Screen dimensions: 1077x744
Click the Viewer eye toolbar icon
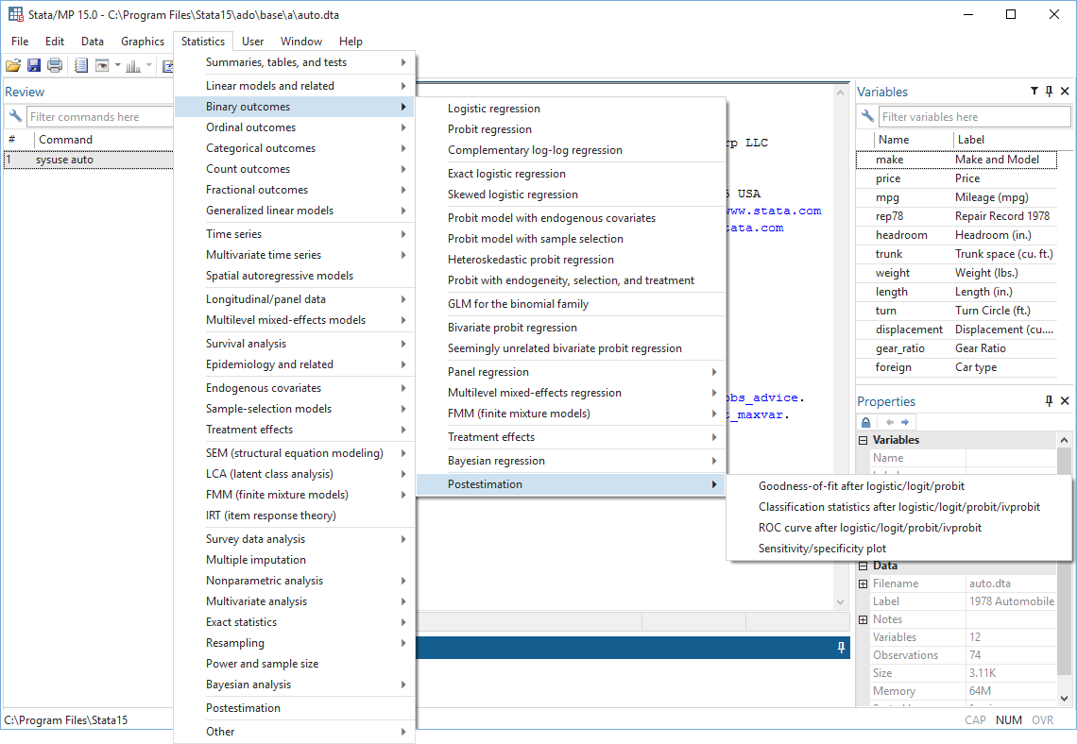point(102,66)
